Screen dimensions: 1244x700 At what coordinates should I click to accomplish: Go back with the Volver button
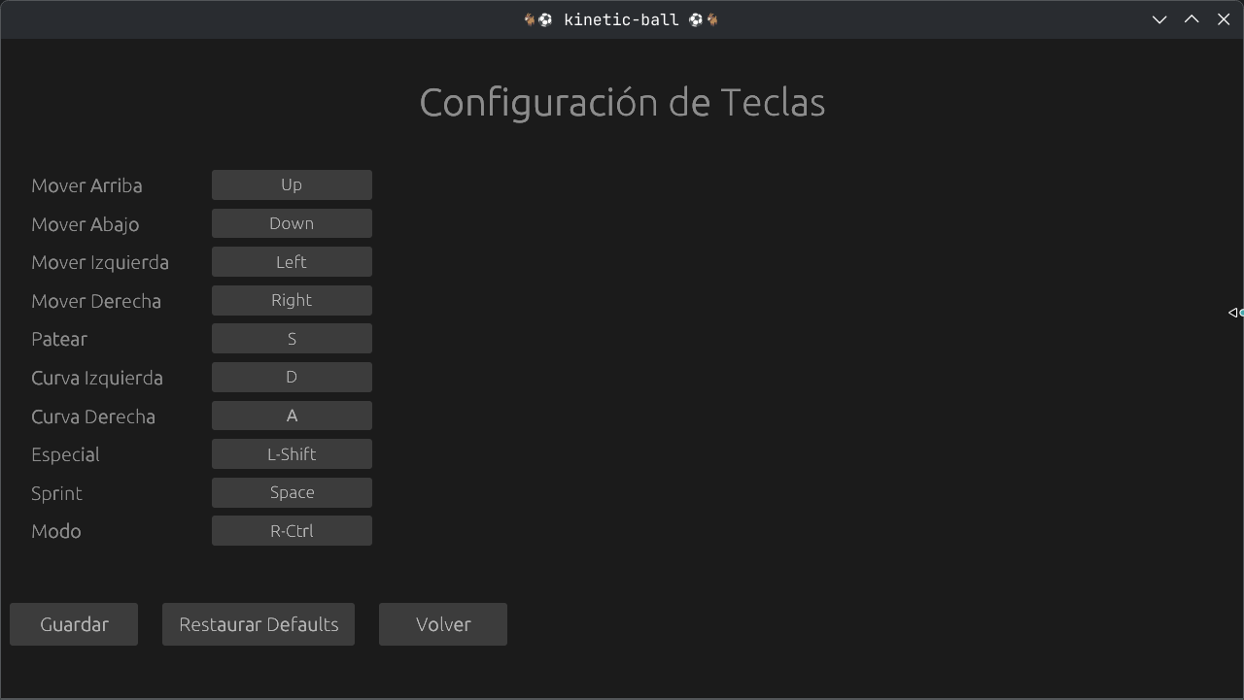pos(443,624)
